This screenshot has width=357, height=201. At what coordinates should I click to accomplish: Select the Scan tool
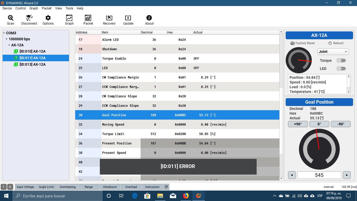[10, 19]
